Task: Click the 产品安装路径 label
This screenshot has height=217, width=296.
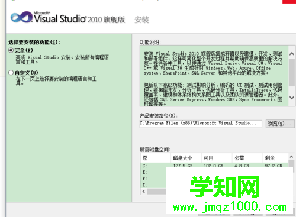Action: point(159,115)
